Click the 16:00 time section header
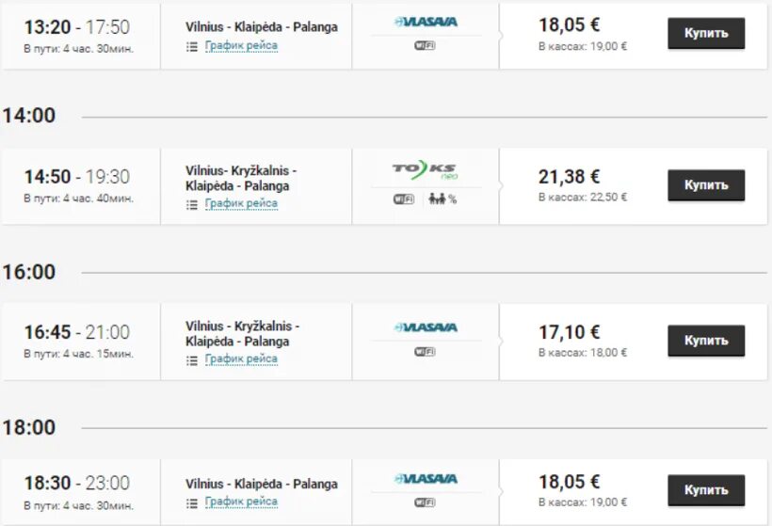 [29, 272]
